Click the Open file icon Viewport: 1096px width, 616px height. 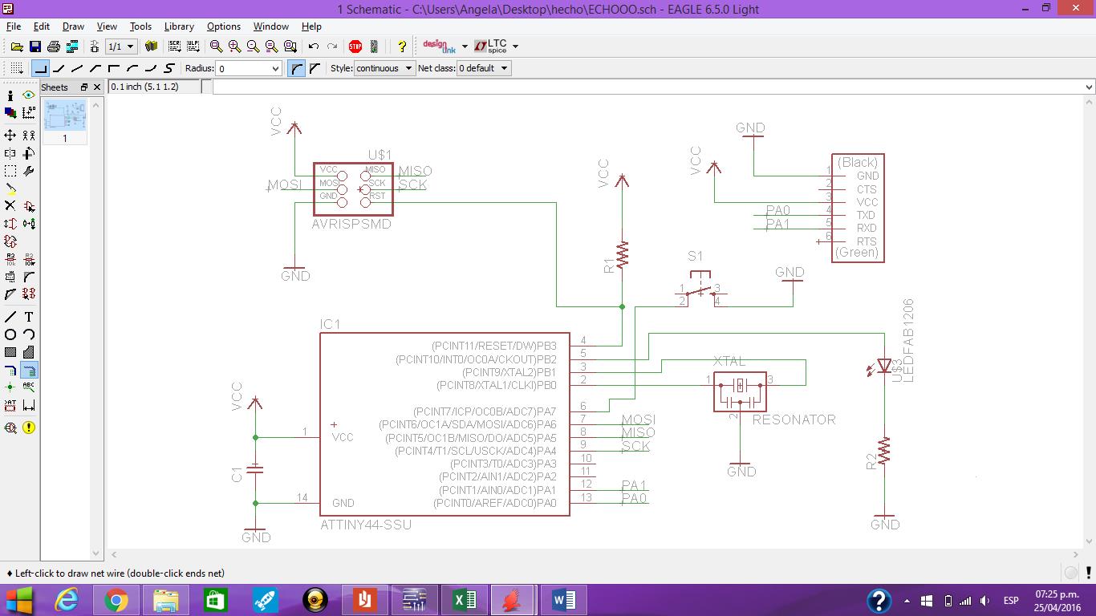(x=16, y=47)
